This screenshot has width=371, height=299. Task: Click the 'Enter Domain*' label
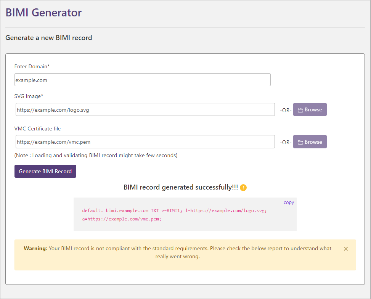pos(32,66)
